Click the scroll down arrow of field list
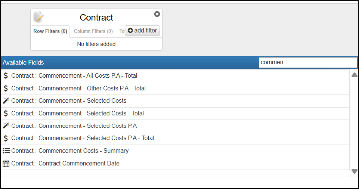 pos(355,171)
